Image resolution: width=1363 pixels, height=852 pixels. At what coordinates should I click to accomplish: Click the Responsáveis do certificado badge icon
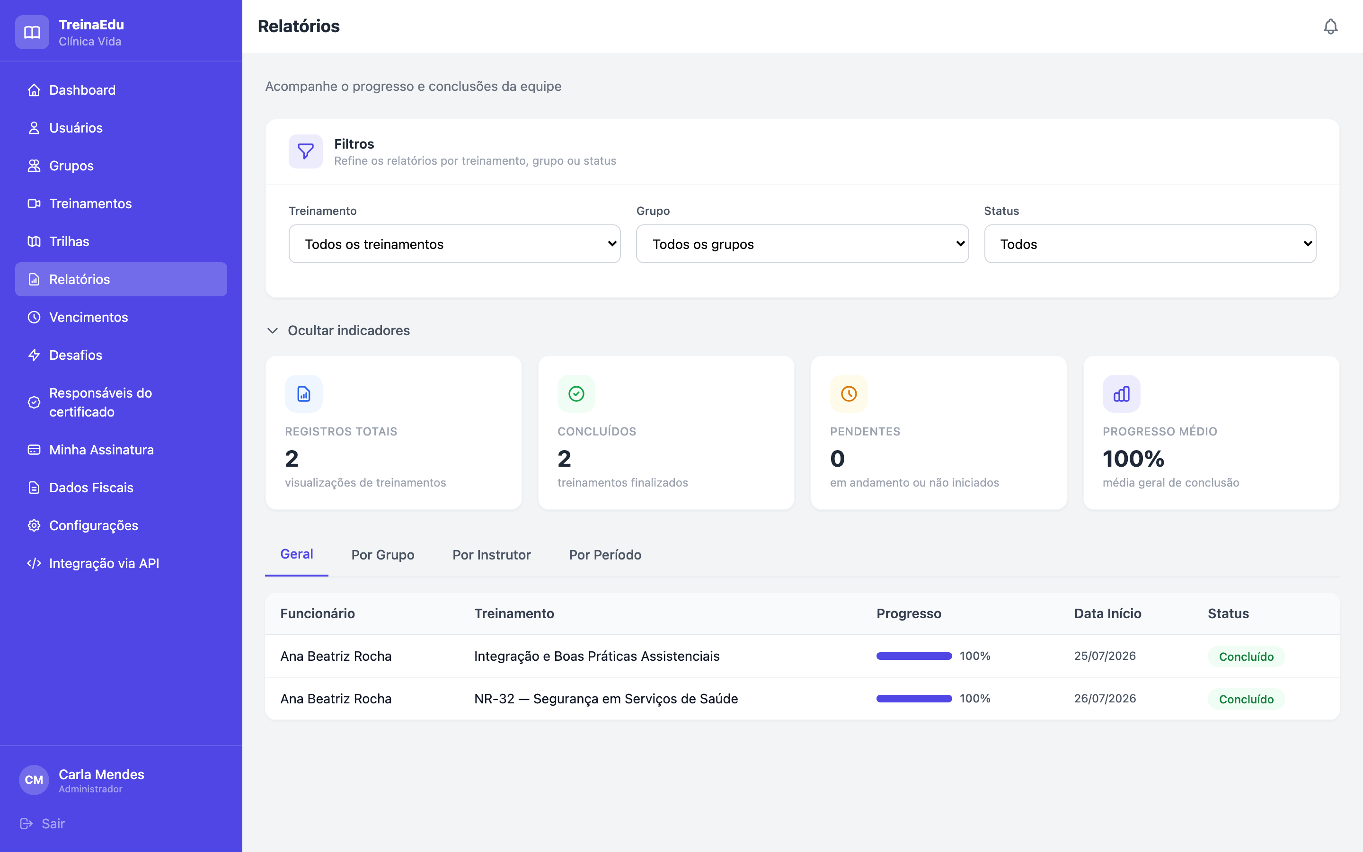pyautogui.click(x=34, y=402)
